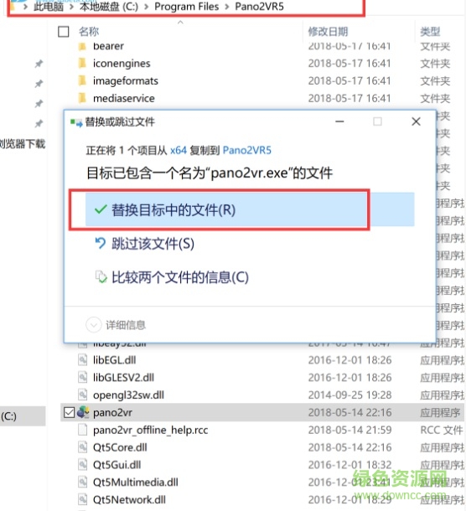Select the mediaservice folder icon
Image resolution: width=466 pixels, height=511 pixels.
(x=82, y=98)
